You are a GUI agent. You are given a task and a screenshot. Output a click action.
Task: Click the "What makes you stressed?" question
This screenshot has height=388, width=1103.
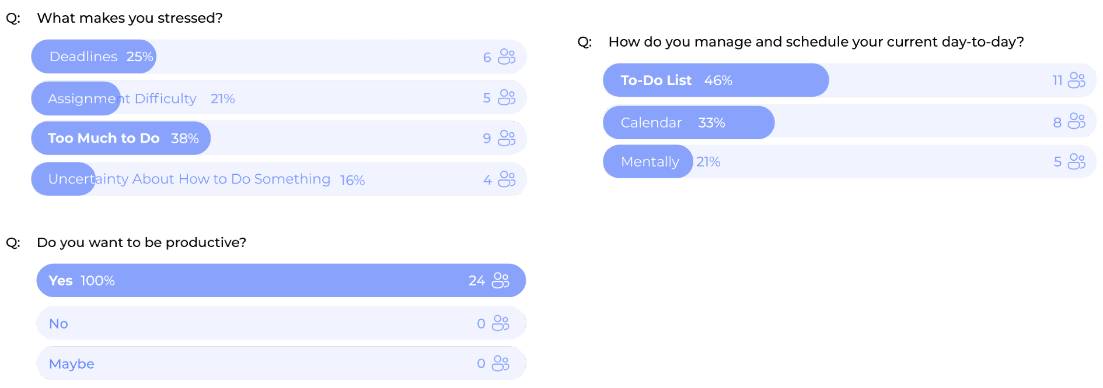130,18
